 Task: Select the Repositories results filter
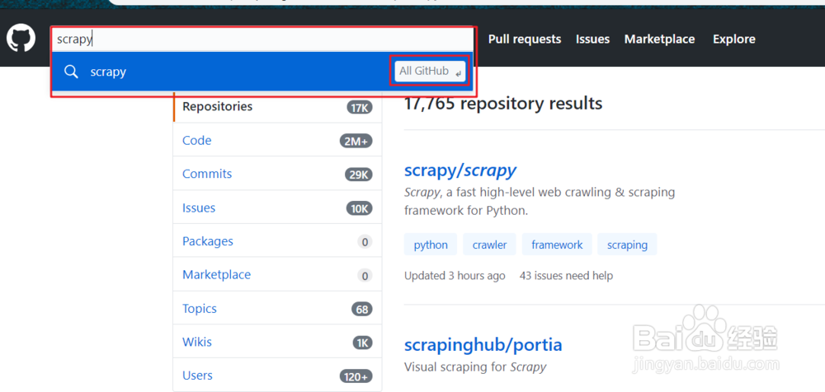(278, 107)
